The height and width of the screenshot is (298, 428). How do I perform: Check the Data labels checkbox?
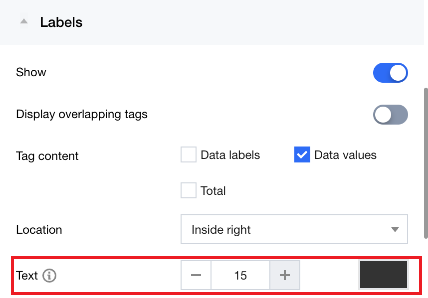[x=189, y=155]
